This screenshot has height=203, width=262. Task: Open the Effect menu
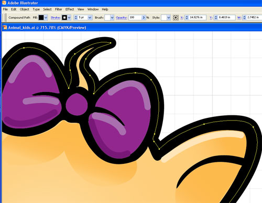[70, 9]
